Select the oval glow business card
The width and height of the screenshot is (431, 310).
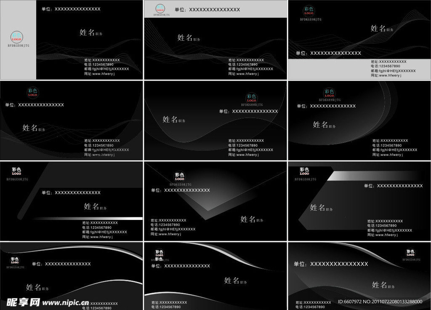359,120
